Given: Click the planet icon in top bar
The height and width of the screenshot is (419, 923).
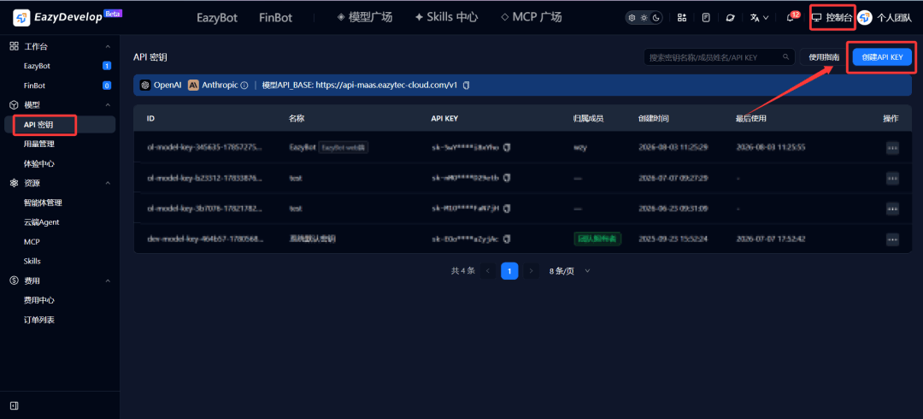Looking at the screenshot, I should [731, 18].
